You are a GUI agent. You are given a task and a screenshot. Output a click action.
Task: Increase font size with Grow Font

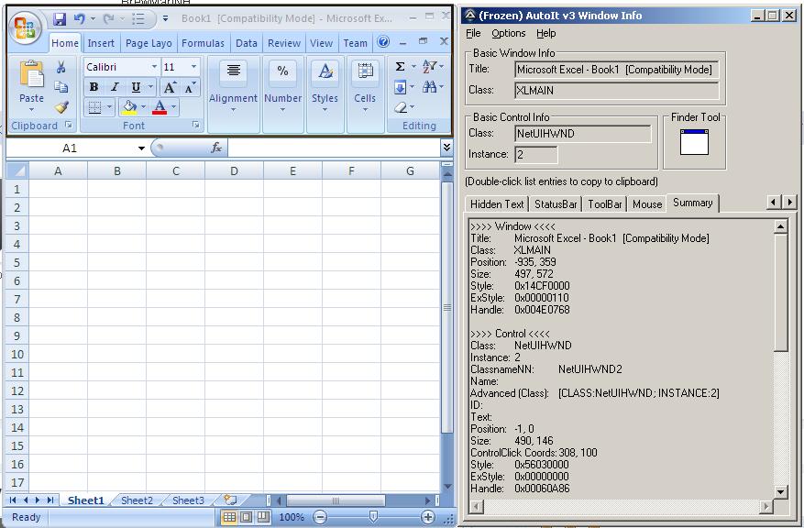coord(170,88)
